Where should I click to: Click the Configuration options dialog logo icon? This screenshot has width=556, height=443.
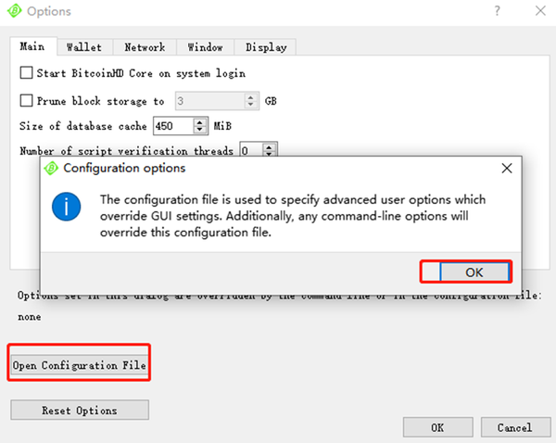click(x=52, y=169)
